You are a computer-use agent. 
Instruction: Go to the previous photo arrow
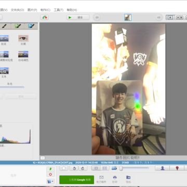pos(97,18)
